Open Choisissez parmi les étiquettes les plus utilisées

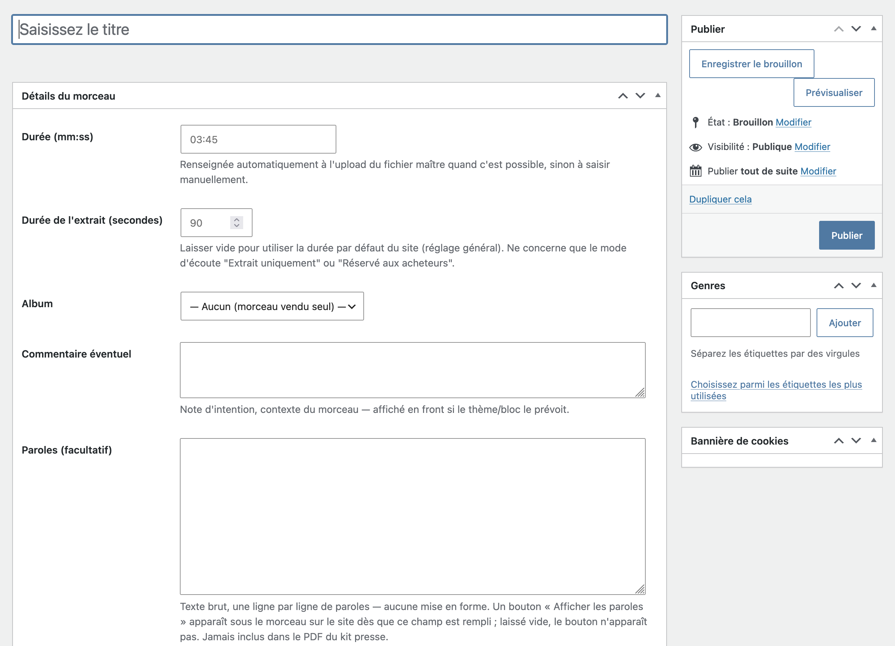click(x=776, y=390)
